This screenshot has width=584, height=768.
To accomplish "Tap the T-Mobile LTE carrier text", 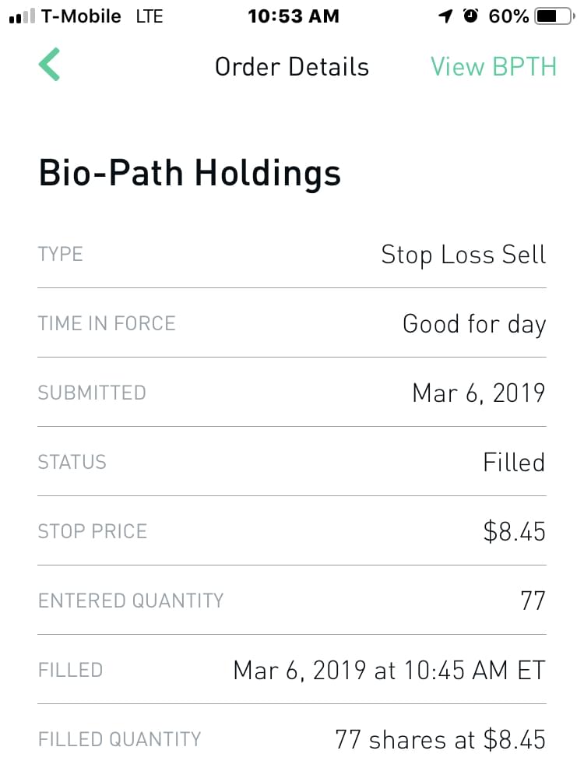I will click(102, 16).
